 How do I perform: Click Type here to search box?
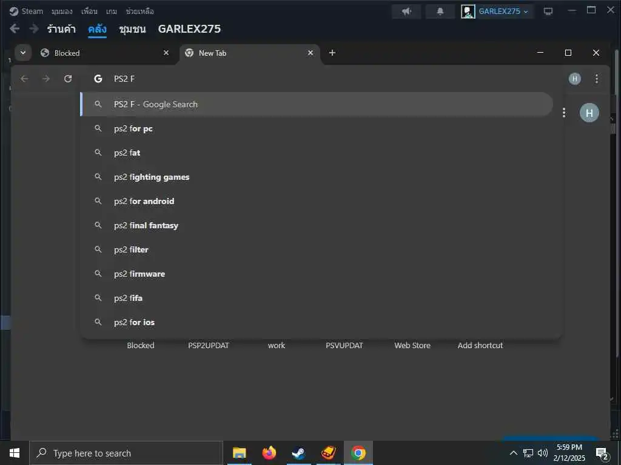click(x=126, y=453)
